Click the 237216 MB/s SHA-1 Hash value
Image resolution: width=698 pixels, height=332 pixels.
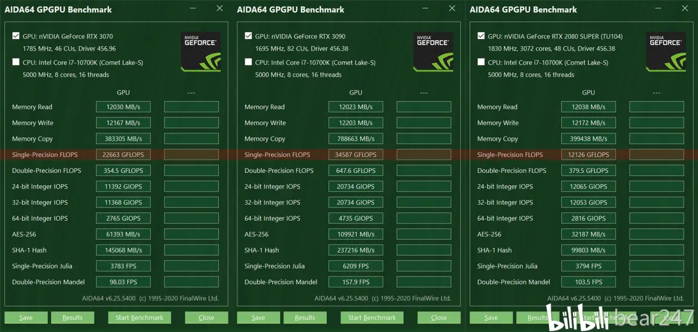(x=356, y=250)
